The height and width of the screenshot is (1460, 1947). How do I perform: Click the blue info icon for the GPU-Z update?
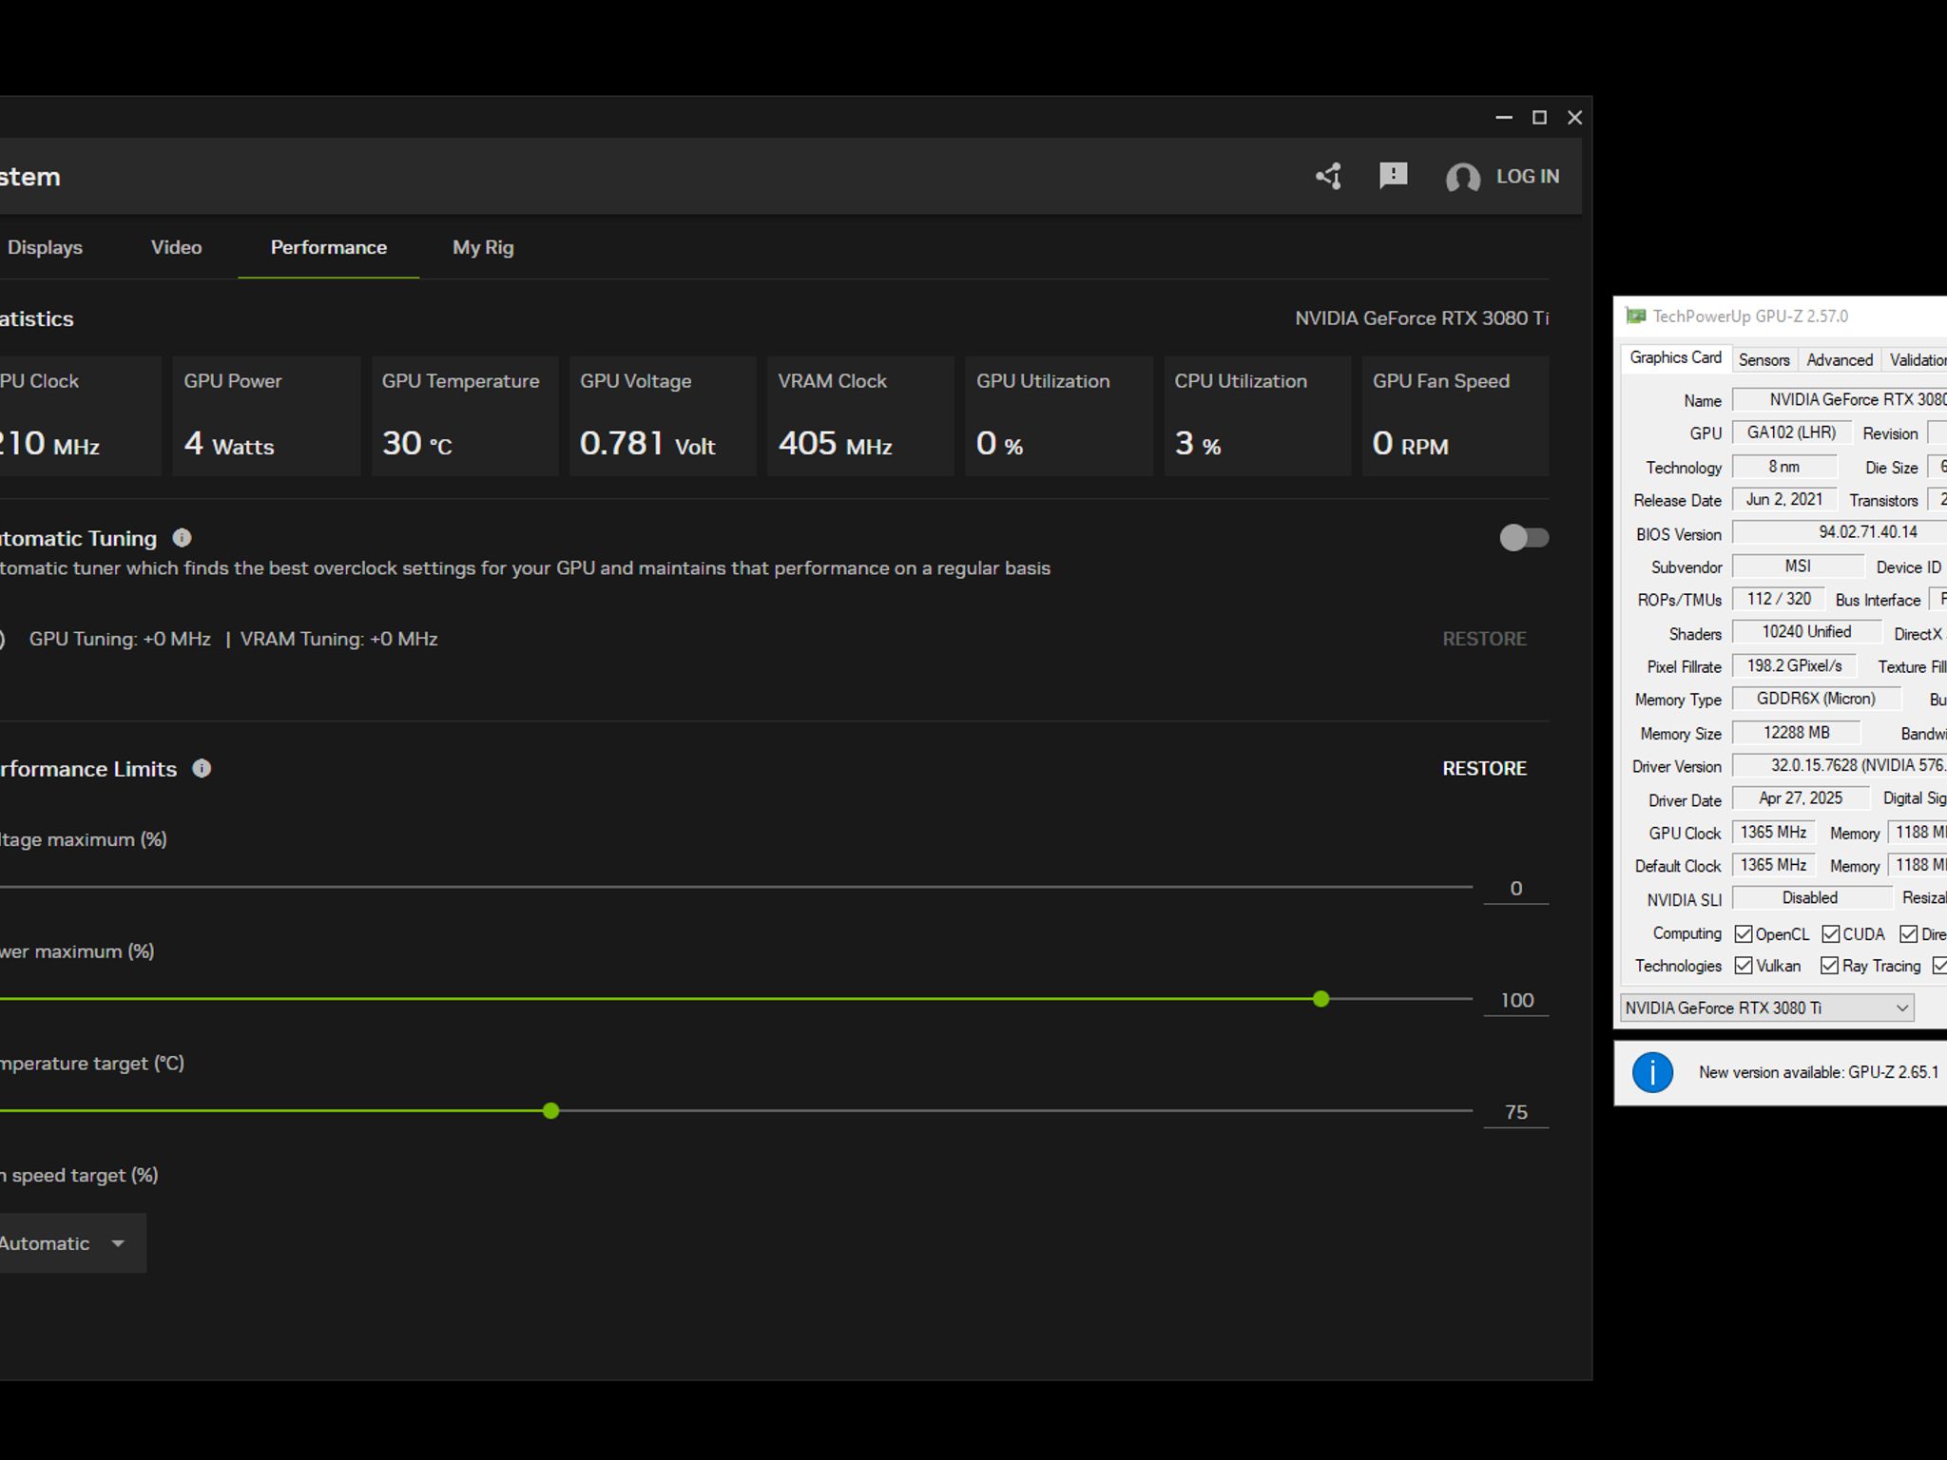pyautogui.click(x=1652, y=1072)
